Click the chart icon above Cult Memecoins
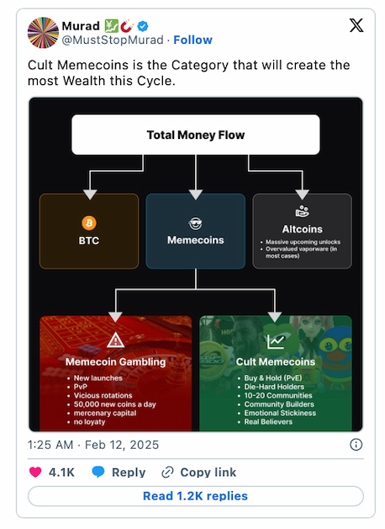This screenshot has width=385, height=529. point(276,341)
